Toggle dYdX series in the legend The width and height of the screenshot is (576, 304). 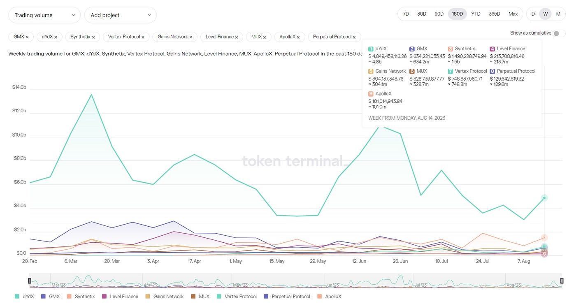[24, 297]
